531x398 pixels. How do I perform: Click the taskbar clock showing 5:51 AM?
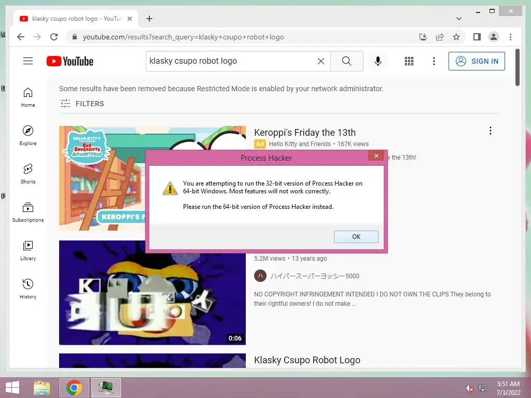[x=508, y=388]
